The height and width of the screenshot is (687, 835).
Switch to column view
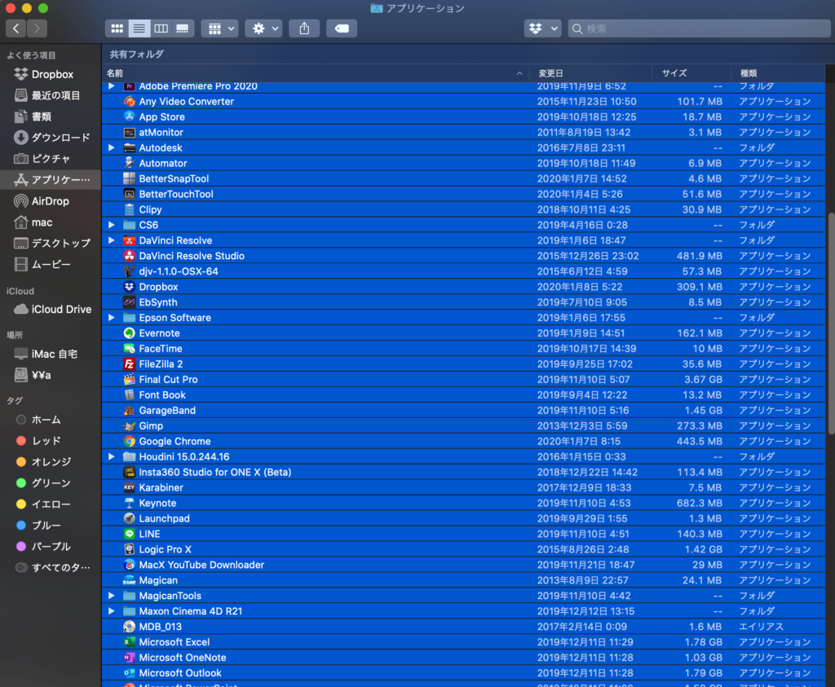point(161,29)
